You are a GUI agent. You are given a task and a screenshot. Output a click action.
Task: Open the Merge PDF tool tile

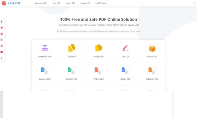(98, 51)
